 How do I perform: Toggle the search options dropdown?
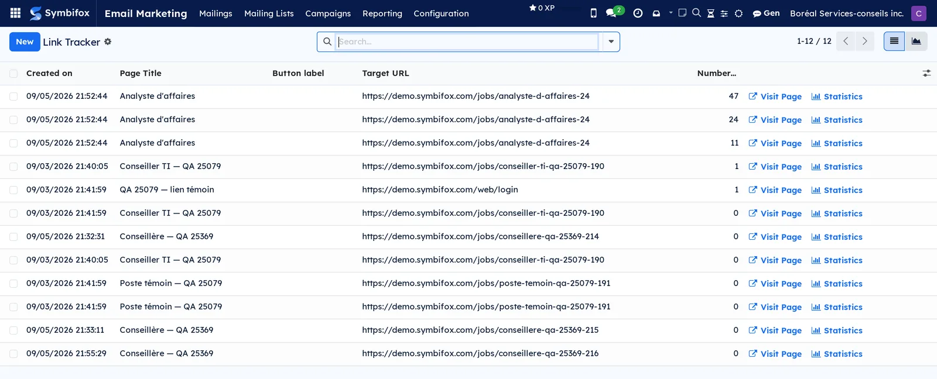pos(611,42)
